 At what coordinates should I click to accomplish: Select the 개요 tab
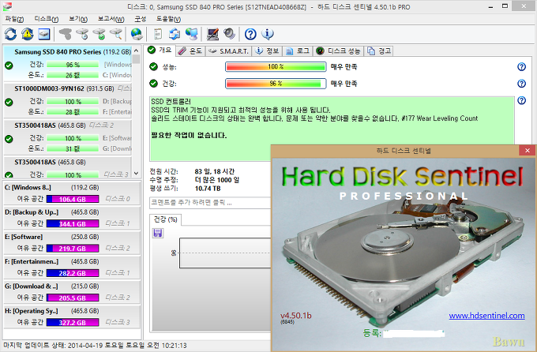pos(160,51)
